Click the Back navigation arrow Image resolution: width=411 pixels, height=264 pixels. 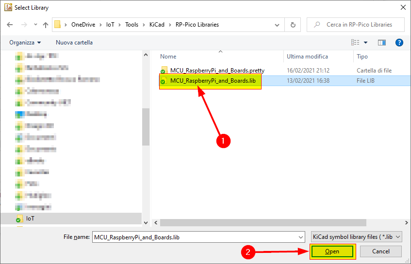click(10, 25)
